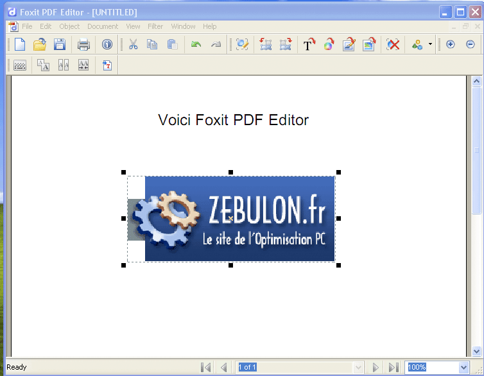Open the Edit menu
The width and height of the screenshot is (484, 376).
[x=46, y=26]
